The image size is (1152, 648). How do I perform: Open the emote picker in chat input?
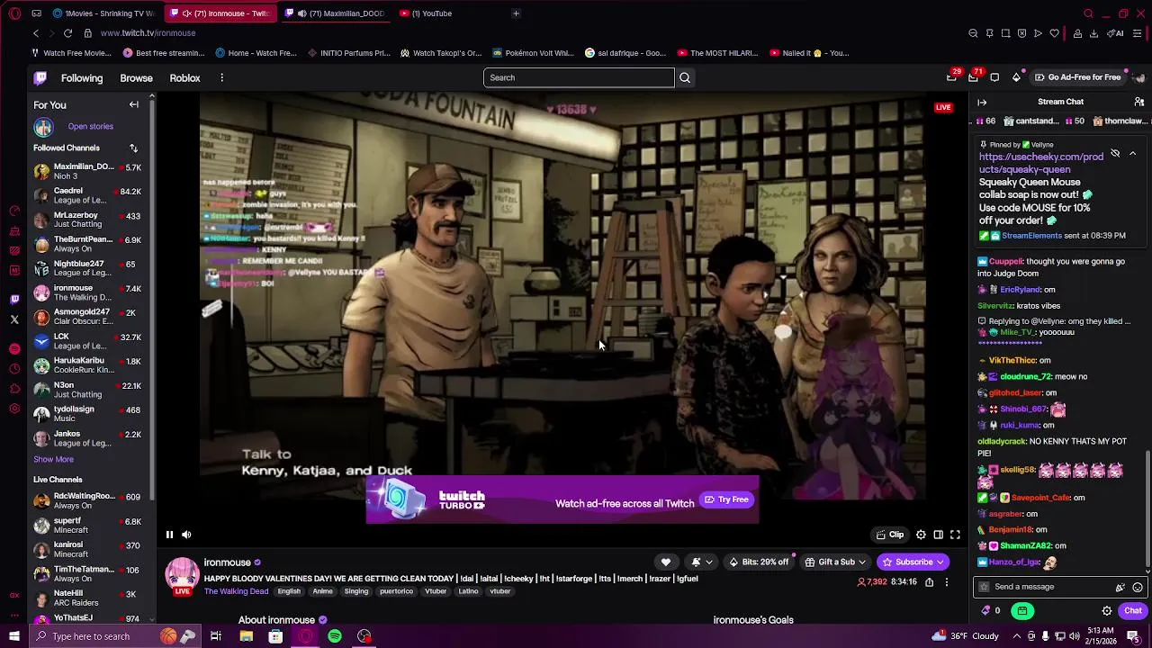(1138, 587)
